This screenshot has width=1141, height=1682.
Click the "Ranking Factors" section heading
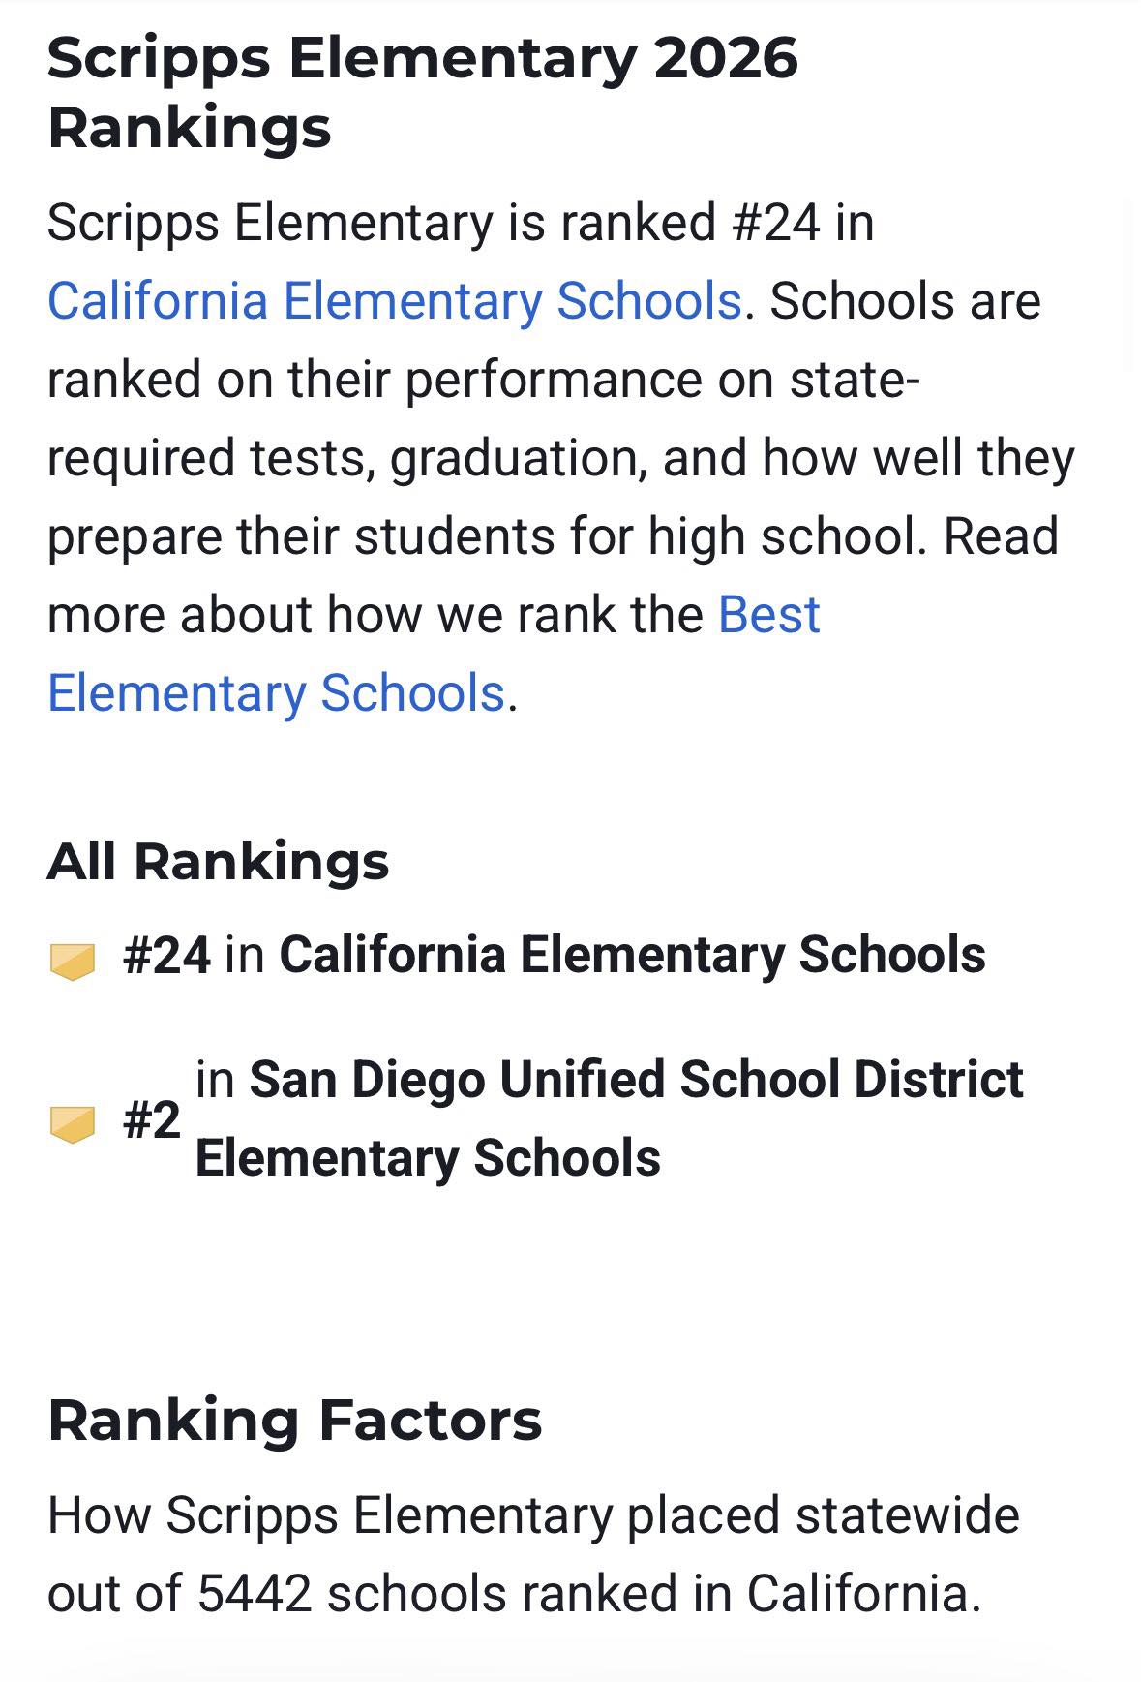[295, 1420]
